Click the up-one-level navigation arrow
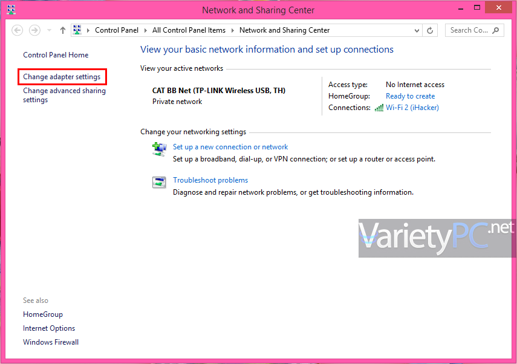This screenshot has width=517, height=364. pyautogui.click(x=62, y=30)
